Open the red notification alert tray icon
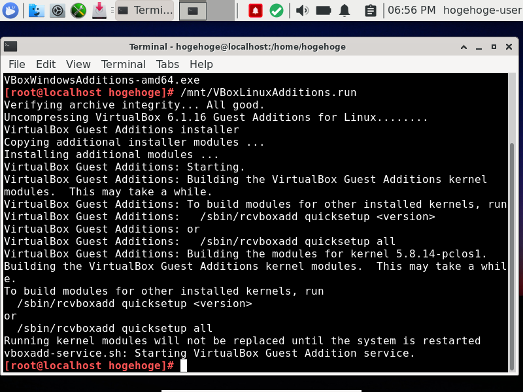 tap(256, 10)
